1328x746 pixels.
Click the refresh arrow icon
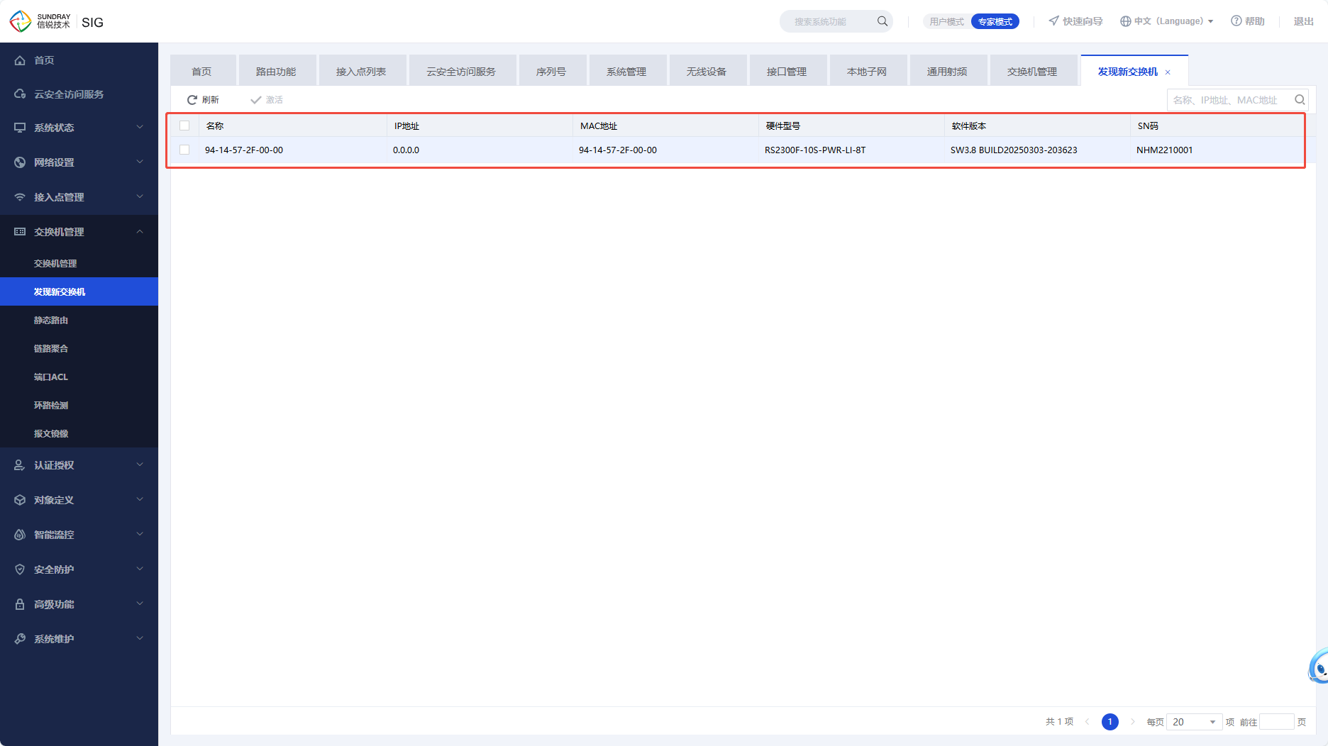pos(192,100)
